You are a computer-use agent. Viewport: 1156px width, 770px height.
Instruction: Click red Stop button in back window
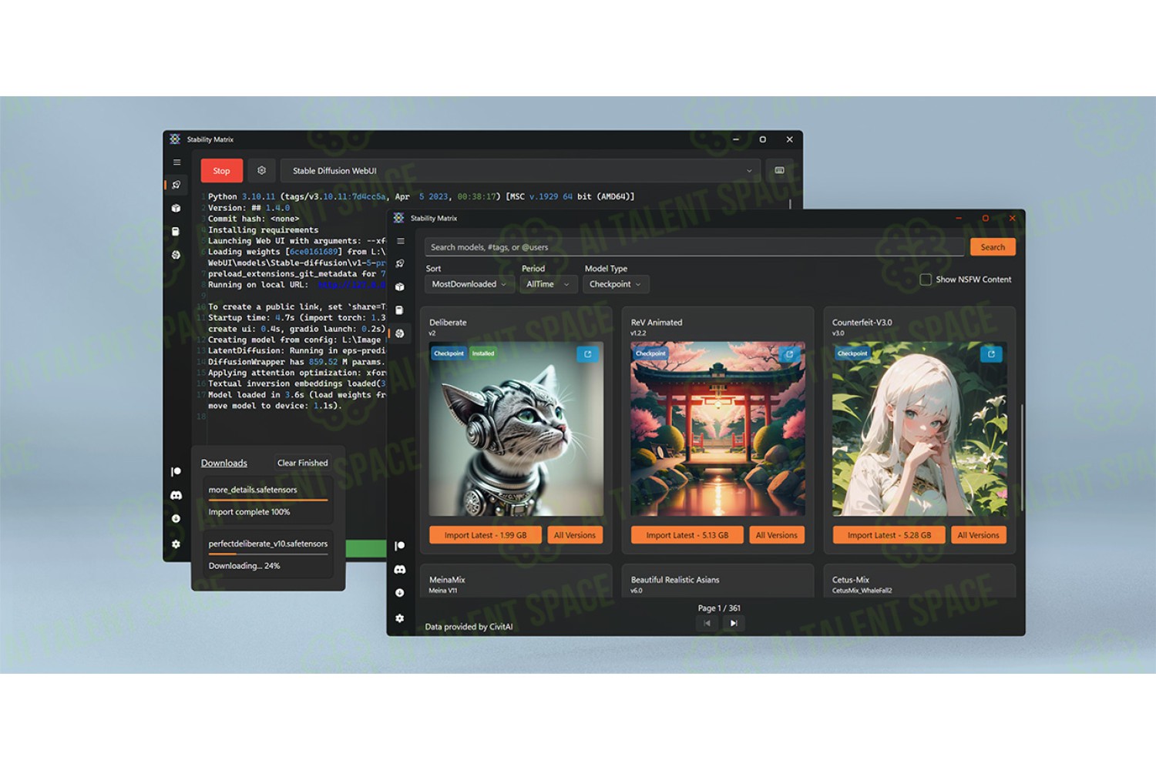pos(221,170)
